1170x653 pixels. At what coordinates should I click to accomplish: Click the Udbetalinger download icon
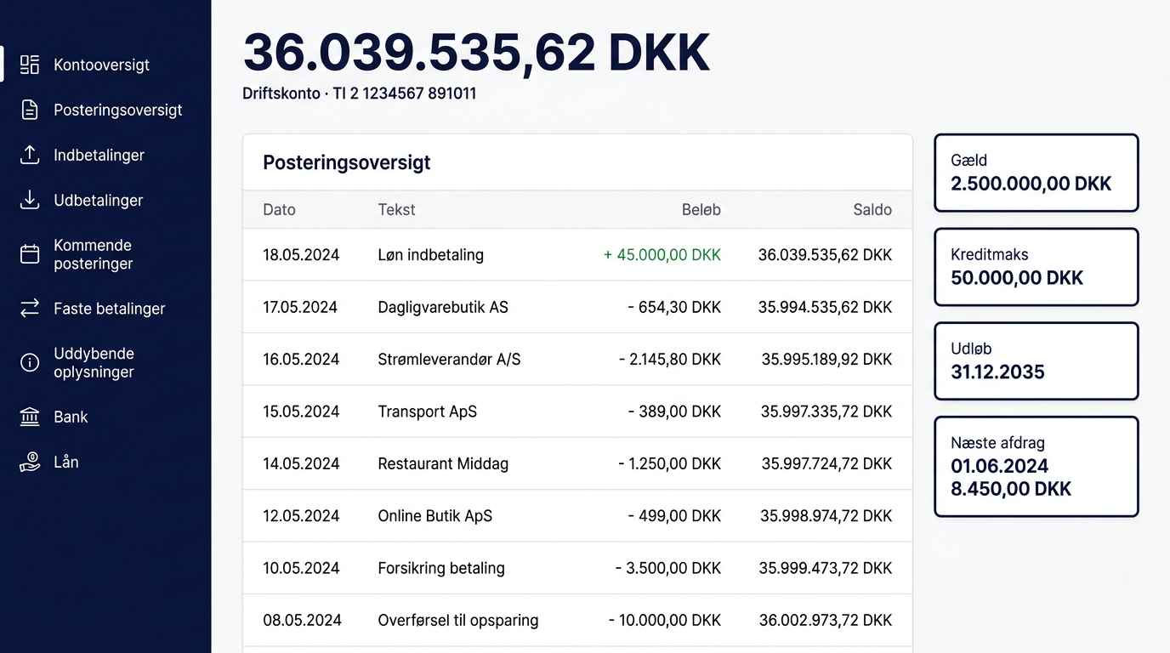[30, 200]
